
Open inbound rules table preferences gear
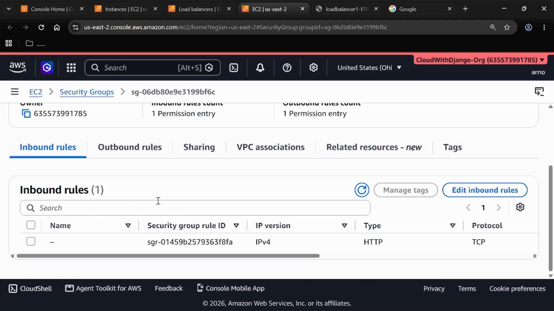point(520,207)
